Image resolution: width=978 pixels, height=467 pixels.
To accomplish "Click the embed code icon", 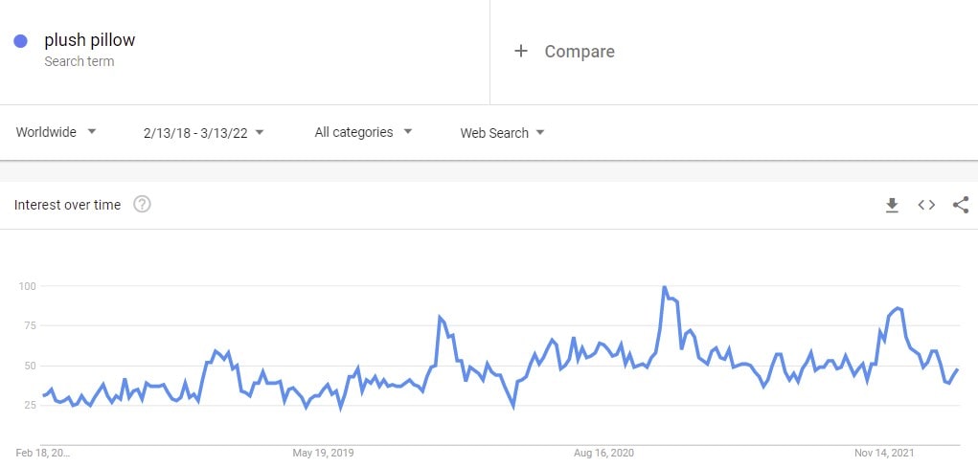I will (926, 205).
